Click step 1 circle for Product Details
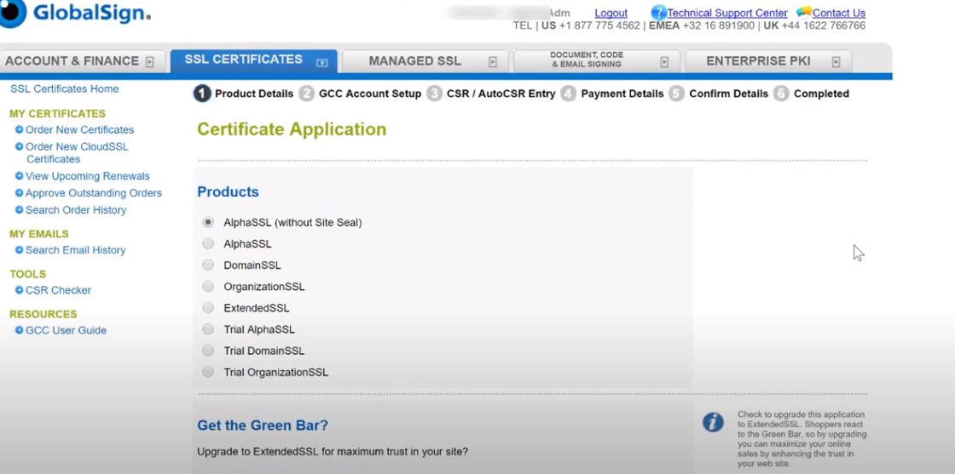The height and width of the screenshot is (474, 955). click(x=202, y=94)
